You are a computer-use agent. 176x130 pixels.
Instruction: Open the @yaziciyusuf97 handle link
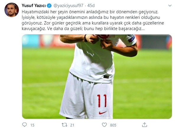[x=68, y=6]
